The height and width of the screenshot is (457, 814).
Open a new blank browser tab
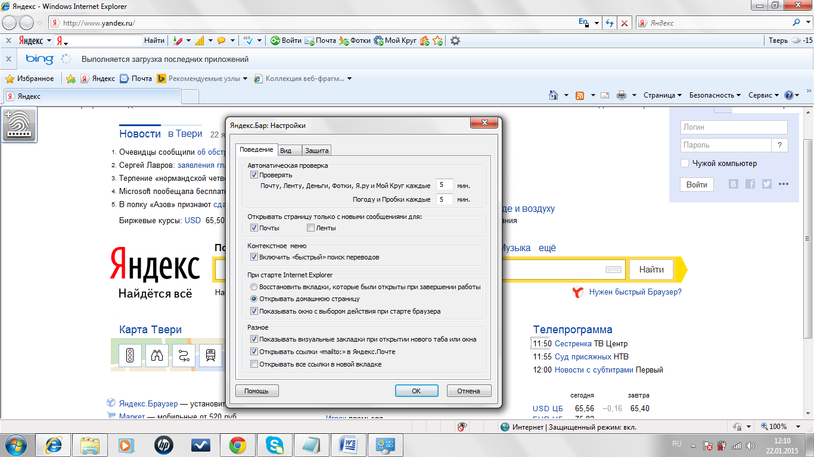190,97
